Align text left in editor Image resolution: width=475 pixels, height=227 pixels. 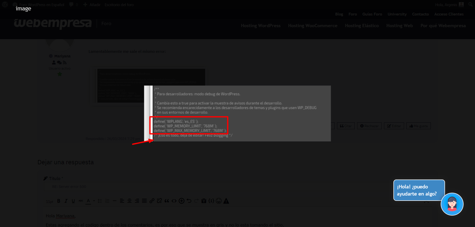point(122,201)
